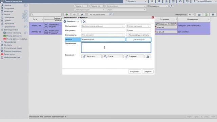The width and height of the screenshot is (217, 122).
Task: Open Задачи in the sidebar
Action: 7,14
